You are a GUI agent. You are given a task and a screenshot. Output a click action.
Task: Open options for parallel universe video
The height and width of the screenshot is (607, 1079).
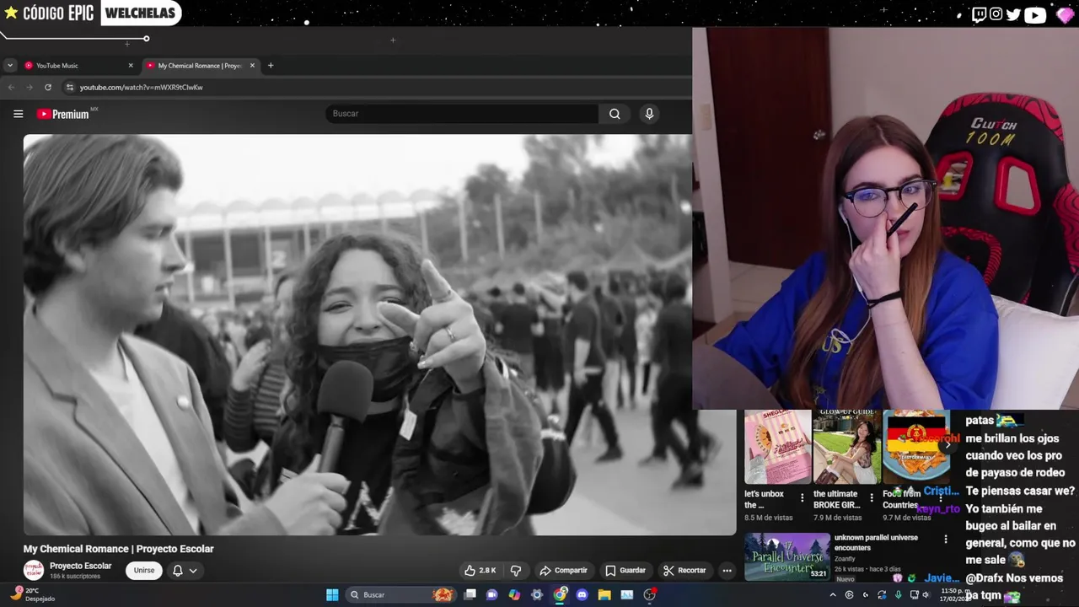945,539
